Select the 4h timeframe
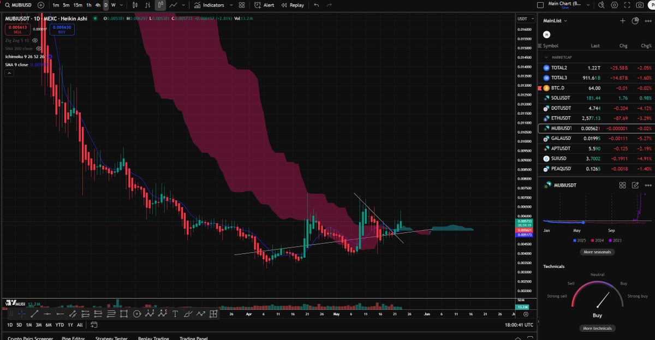This screenshot has height=340, width=655. 98,5
